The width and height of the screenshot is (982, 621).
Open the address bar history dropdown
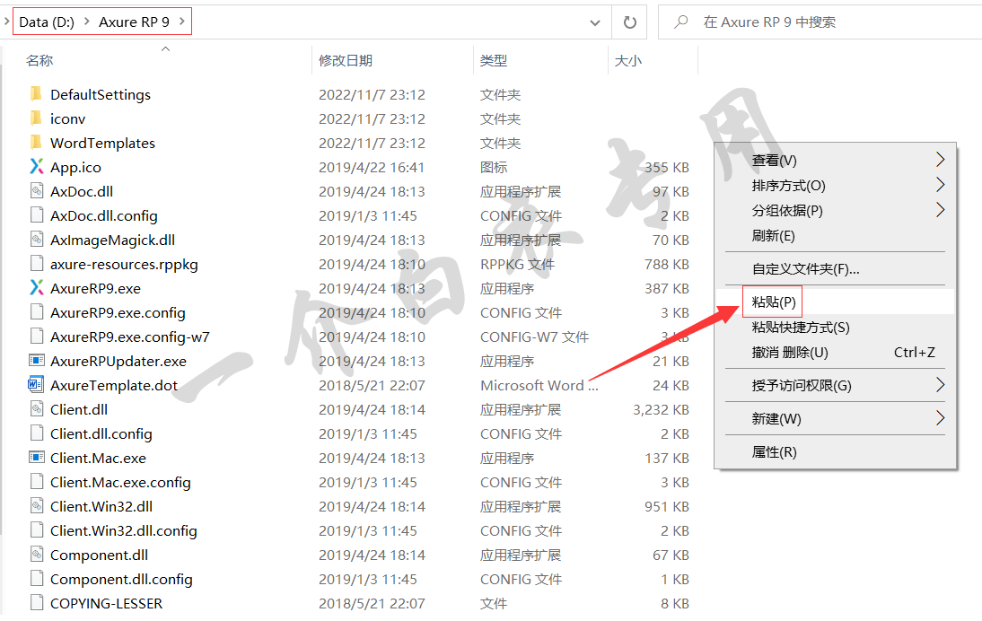pyautogui.click(x=594, y=22)
